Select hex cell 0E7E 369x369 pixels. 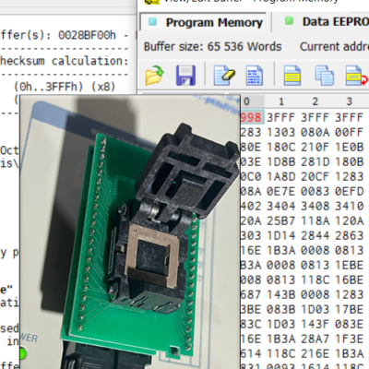(x=280, y=191)
